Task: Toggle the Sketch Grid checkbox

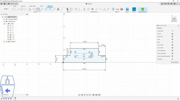Action: [x=172, y=36]
